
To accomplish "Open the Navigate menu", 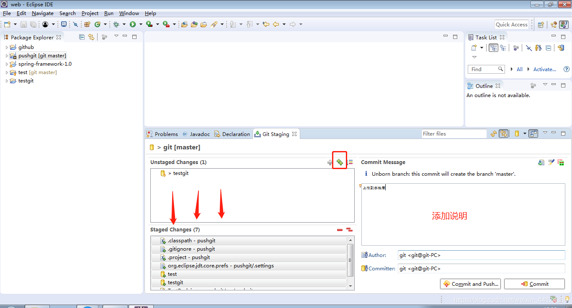I will coord(43,13).
